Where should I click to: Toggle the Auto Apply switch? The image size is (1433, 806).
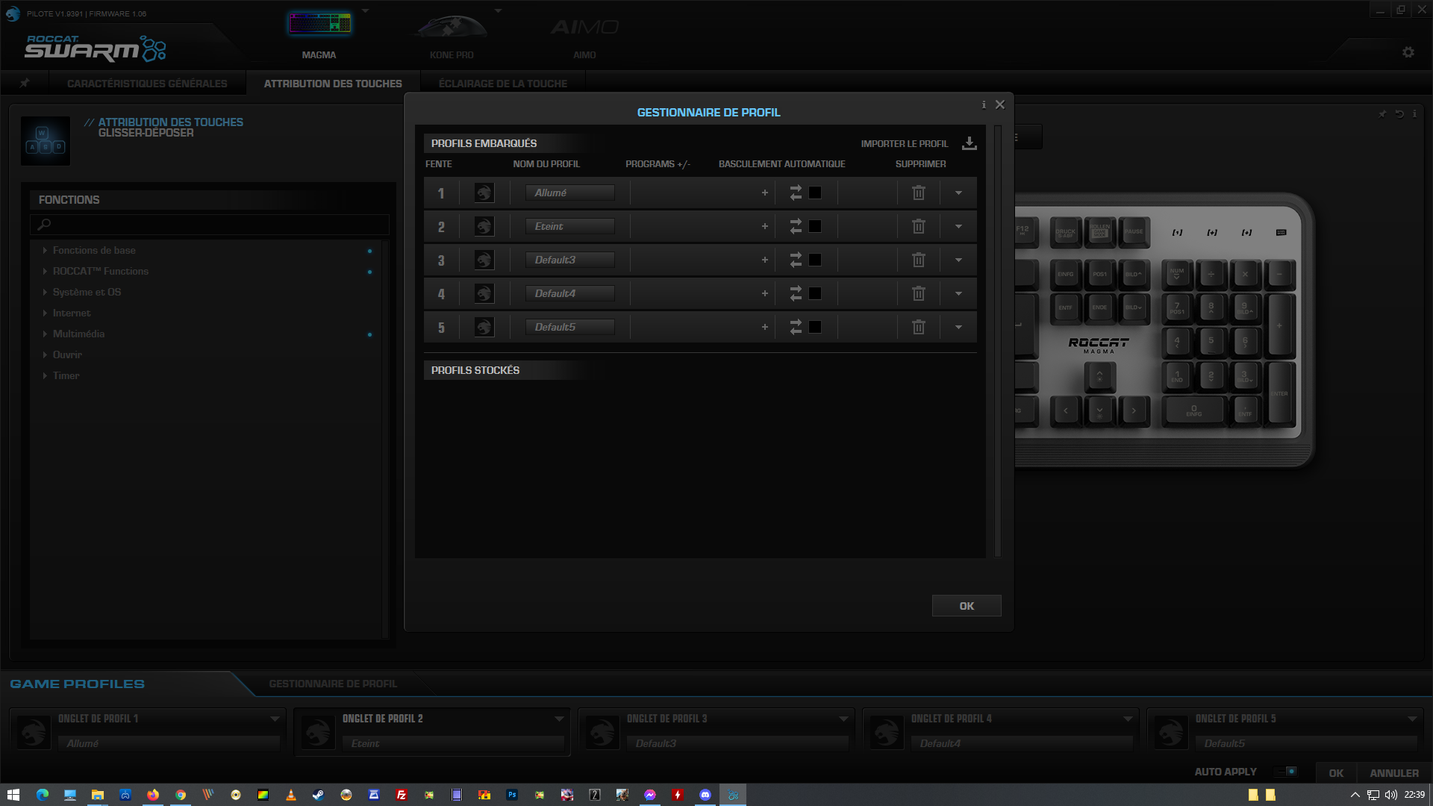click(1286, 772)
